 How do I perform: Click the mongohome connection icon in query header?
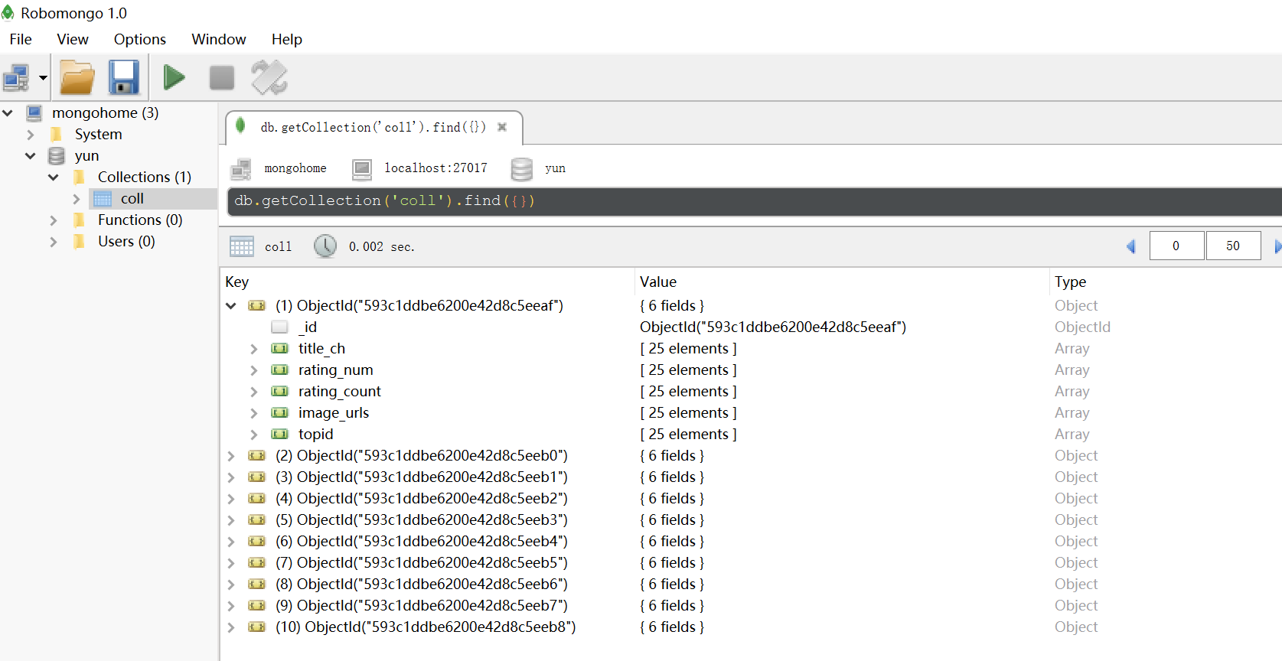[x=241, y=168]
